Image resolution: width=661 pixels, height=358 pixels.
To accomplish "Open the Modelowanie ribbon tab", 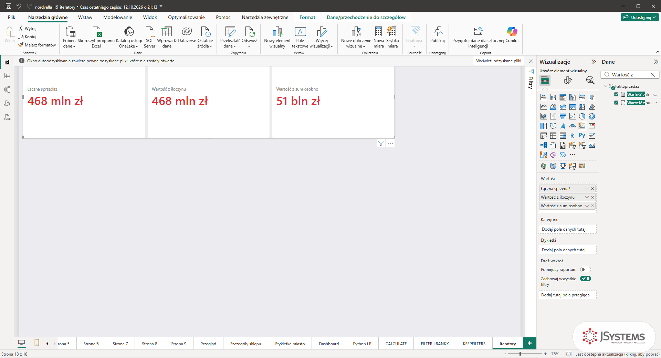I will pyautogui.click(x=118, y=17).
